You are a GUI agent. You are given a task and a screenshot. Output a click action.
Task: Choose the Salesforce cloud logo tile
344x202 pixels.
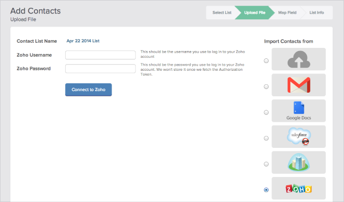click(x=299, y=137)
